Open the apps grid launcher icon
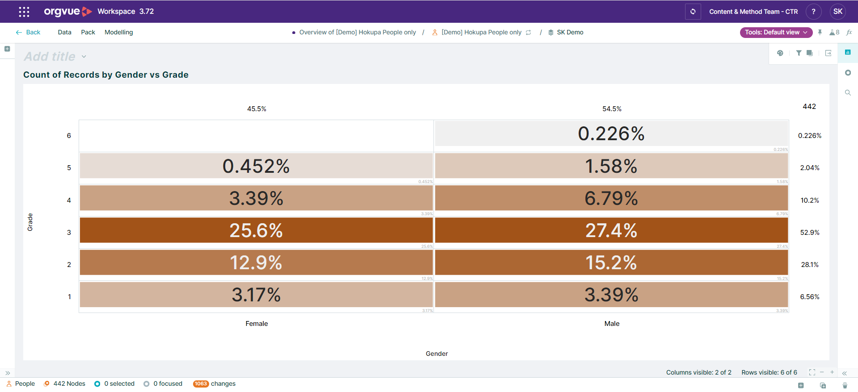Image resolution: width=858 pixels, height=392 pixels. [x=24, y=12]
